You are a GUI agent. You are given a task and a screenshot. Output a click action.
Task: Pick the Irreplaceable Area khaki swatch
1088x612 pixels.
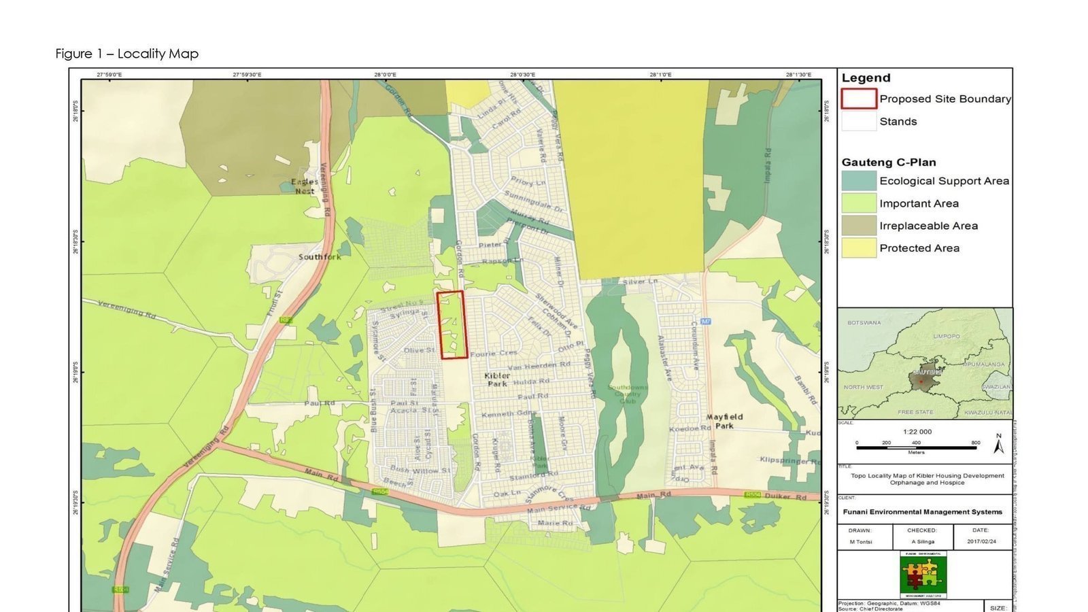tap(859, 226)
